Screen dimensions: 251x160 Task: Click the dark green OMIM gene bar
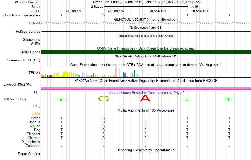coord(146,52)
